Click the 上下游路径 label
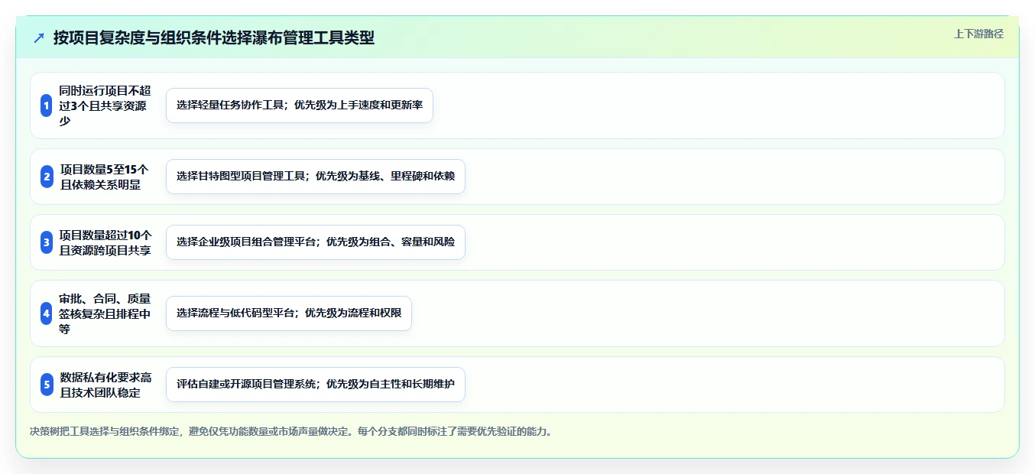The image size is (1035, 474). point(978,34)
